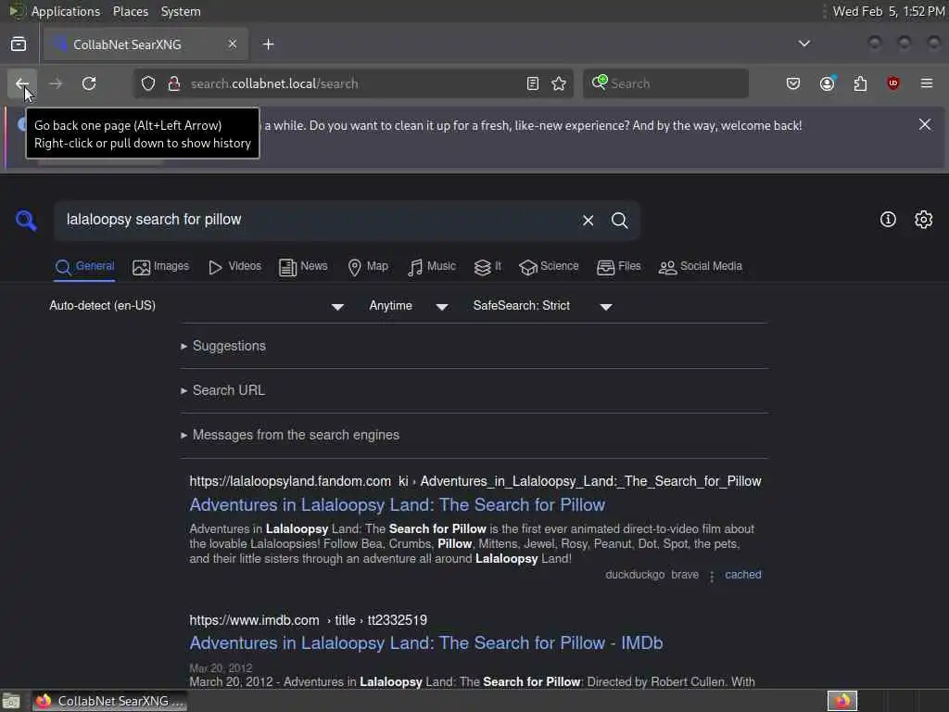Click the forward navigation arrow
This screenshot has height=712, width=949.
coord(55,83)
